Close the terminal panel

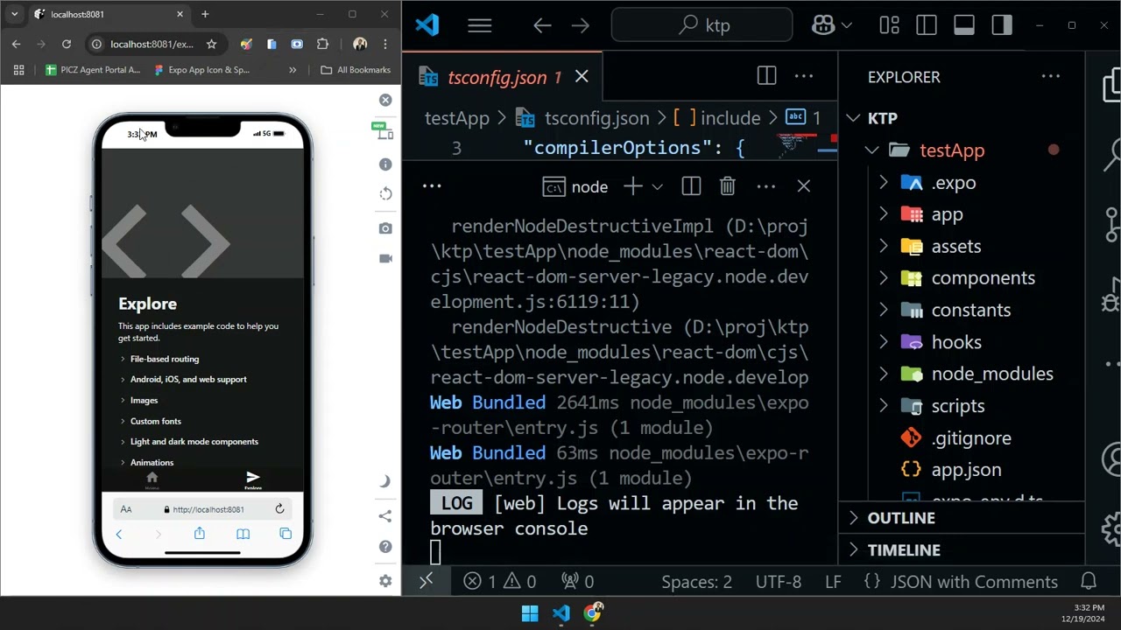coord(804,186)
